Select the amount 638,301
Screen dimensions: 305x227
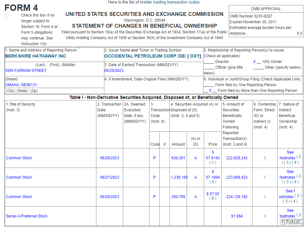(178, 158)
